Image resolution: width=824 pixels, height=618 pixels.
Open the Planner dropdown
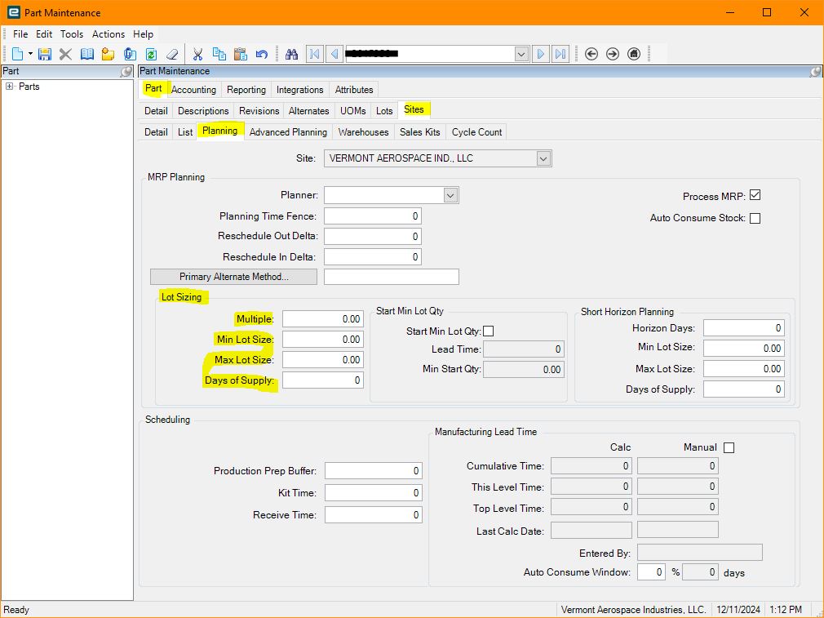click(450, 195)
